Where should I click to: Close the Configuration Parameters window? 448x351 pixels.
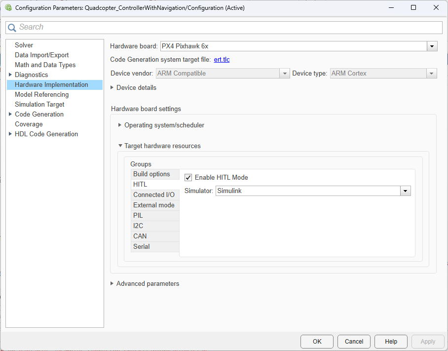tap(436, 8)
